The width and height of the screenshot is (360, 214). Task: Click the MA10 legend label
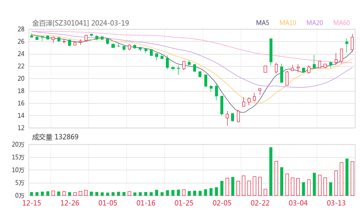(x=288, y=23)
